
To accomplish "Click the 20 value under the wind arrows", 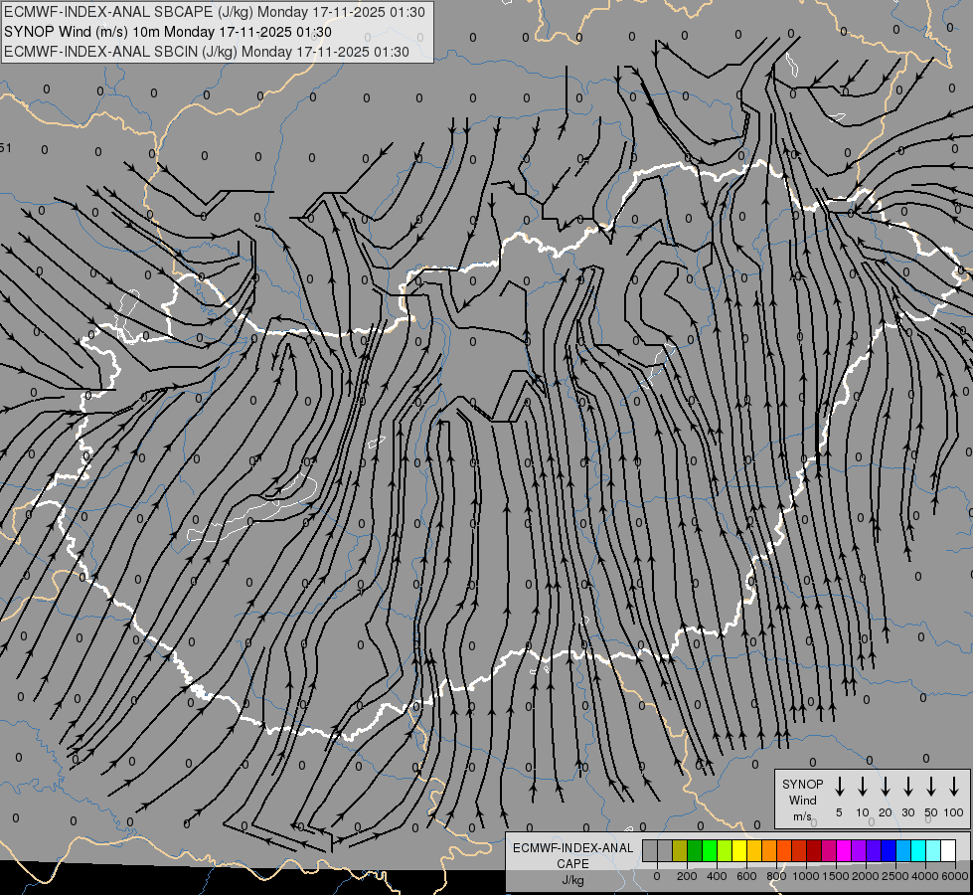I will point(885,812).
